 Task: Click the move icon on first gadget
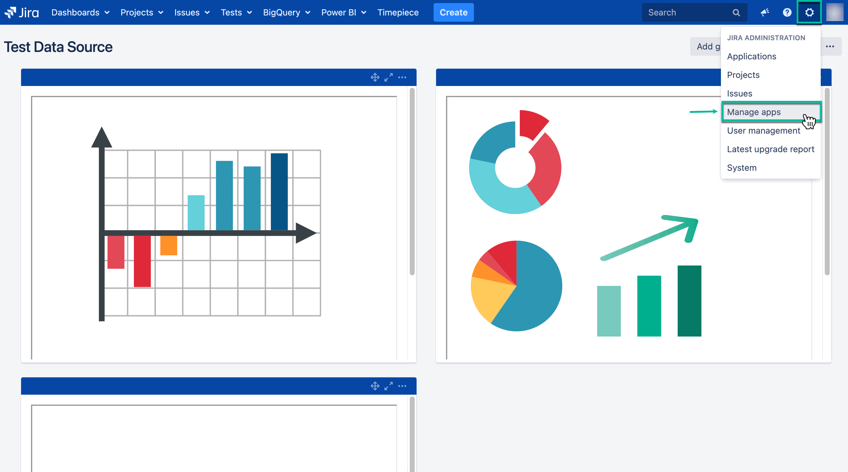coord(375,77)
